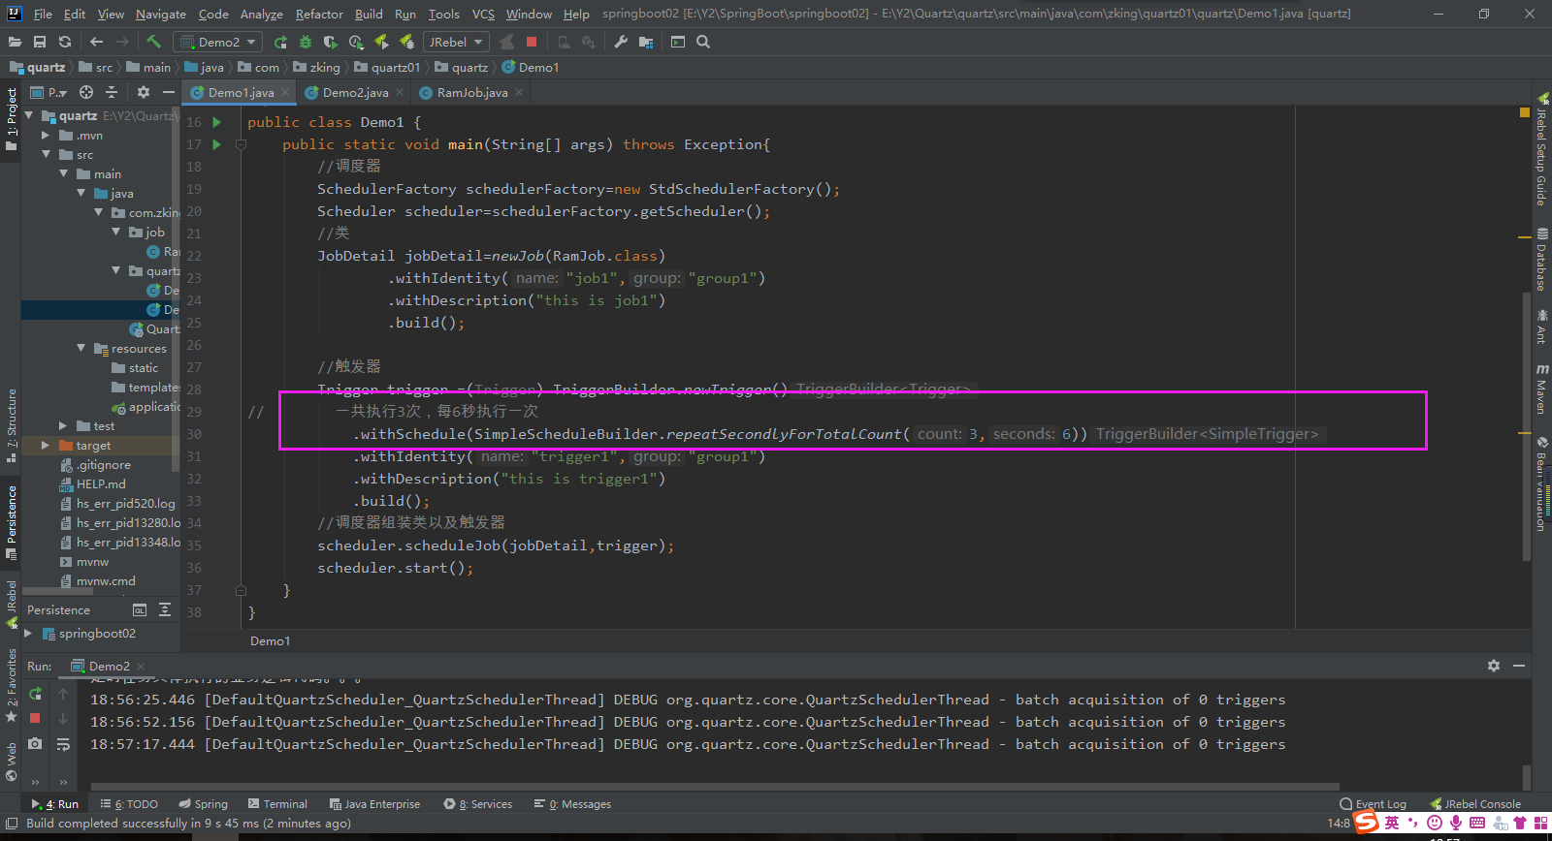Click the yellow inspection warning indicator
The width and height of the screenshot is (1552, 841).
[x=1524, y=113]
